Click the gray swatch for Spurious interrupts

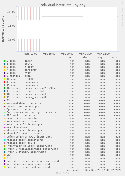tap(4, 109)
